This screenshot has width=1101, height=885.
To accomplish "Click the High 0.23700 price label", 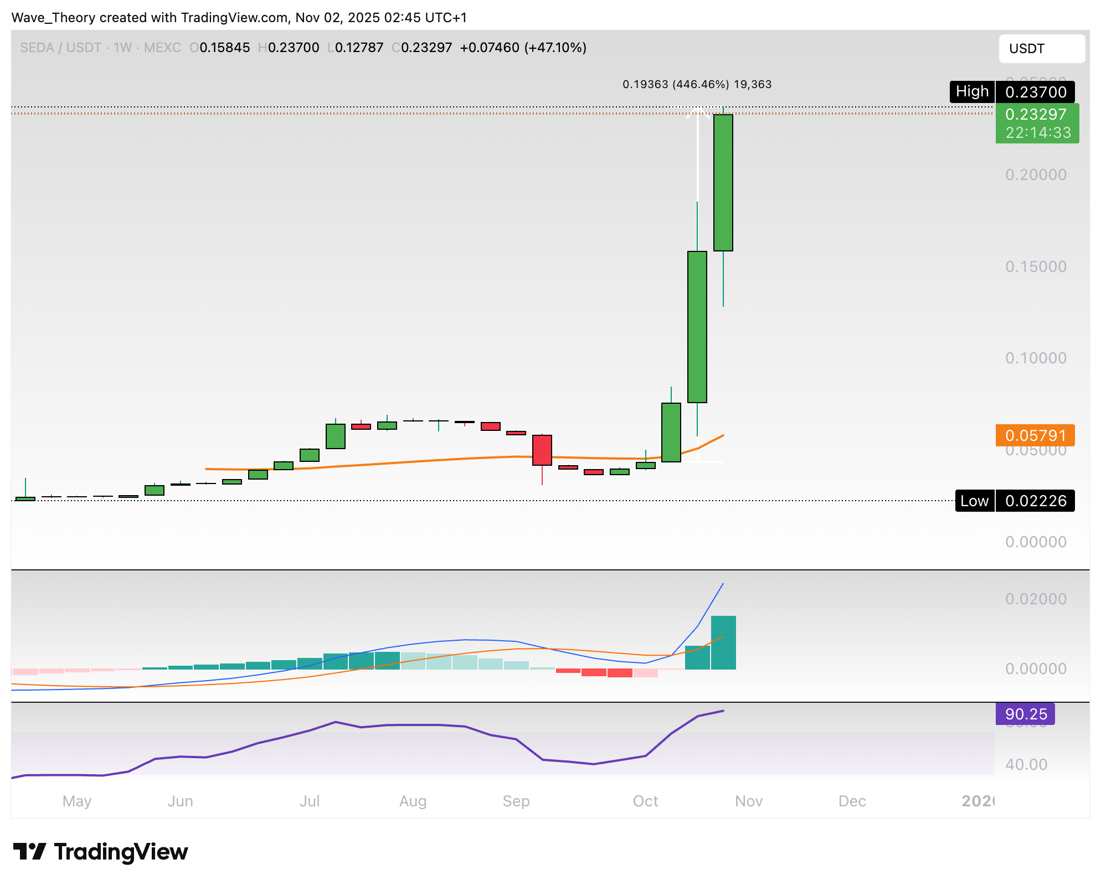I will point(1012,92).
